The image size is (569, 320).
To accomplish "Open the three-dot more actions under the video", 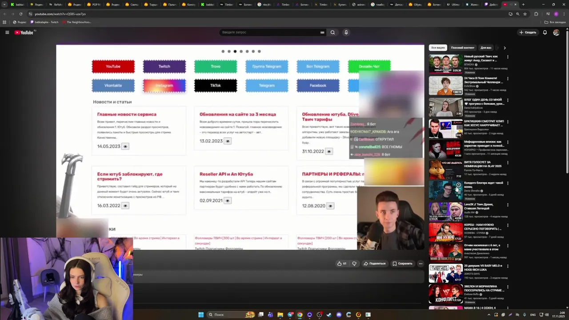I will (421, 264).
